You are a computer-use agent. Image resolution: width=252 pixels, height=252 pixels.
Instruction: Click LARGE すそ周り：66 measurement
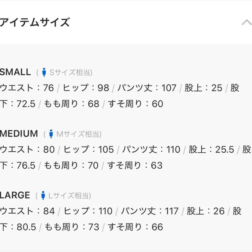(x=135, y=227)
